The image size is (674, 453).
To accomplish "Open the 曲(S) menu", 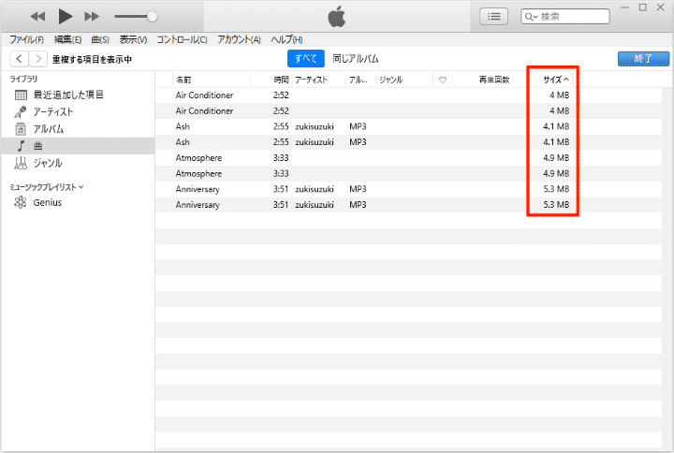I will click(100, 40).
